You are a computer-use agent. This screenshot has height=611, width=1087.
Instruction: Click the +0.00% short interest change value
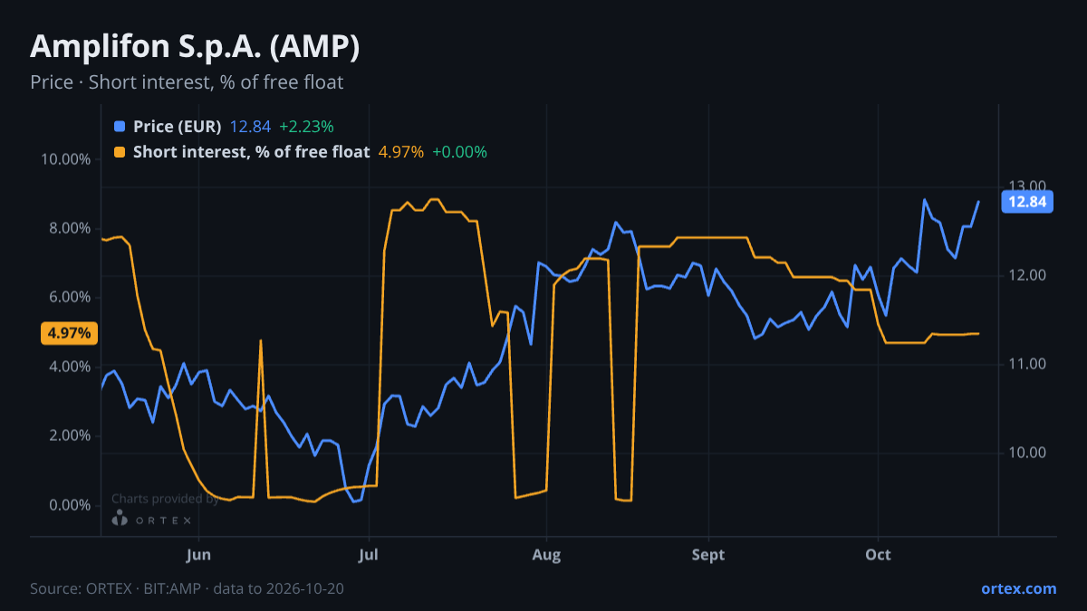click(x=459, y=152)
